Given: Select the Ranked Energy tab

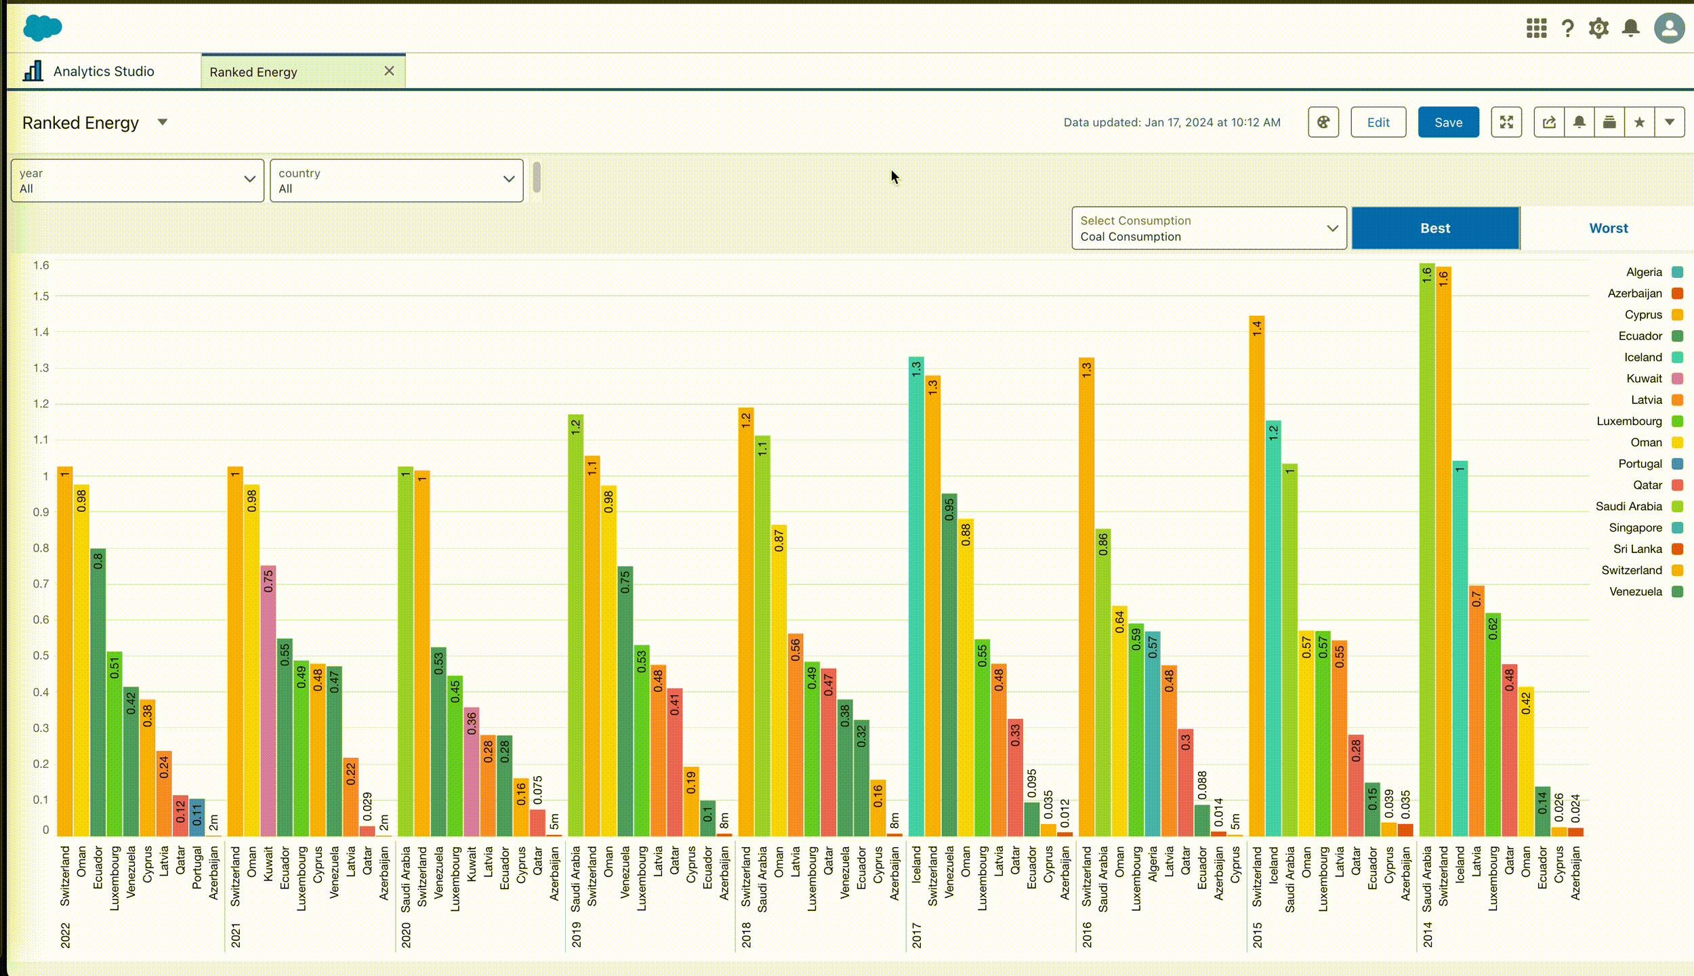Looking at the screenshot, I should [x=253, y=72].
